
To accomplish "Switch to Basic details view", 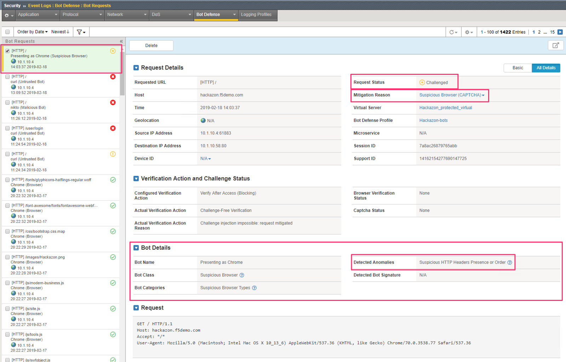I will pyautogui.click(x=518, y=68).
